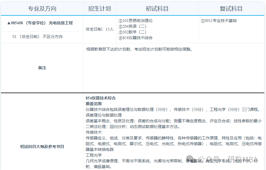Click the 初试科目 column header

tap(157, 9)
